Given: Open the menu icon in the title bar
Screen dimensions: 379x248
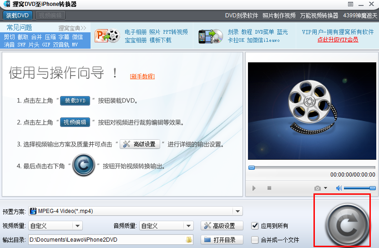Looking at the screenshot, I should (x=350, y=4).
